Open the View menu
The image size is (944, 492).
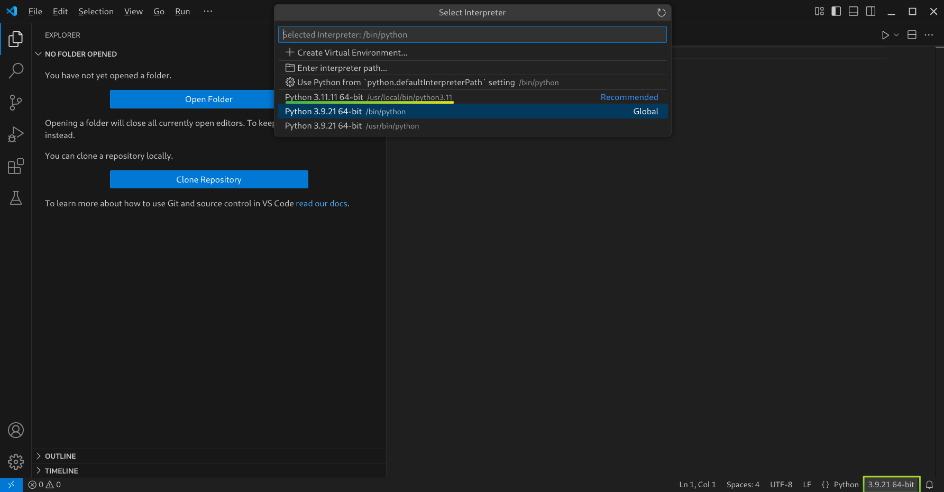click(x=133, y=11)
